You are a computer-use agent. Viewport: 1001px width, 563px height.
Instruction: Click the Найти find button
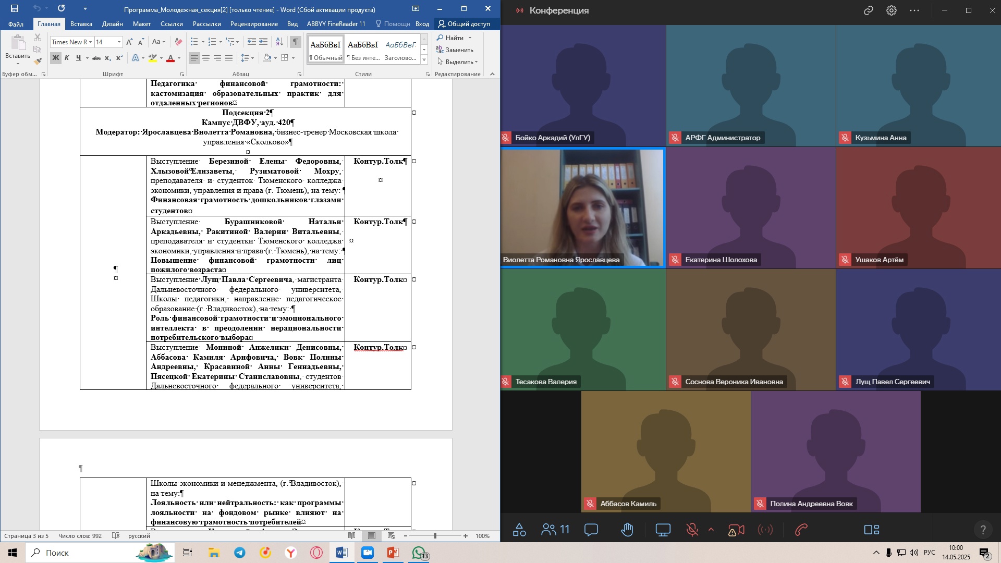click(451, 38)
